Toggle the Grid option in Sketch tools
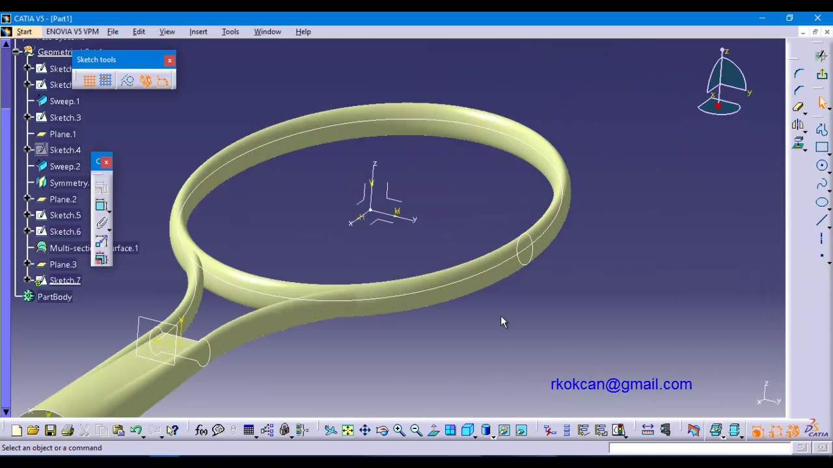Viewport: 833px width, 468px height. pyautogui.click(x=89, y=81)
